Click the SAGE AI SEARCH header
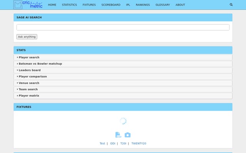 coord(123,17)
